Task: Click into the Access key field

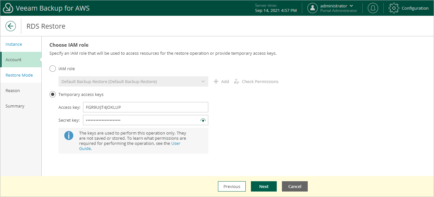Action: pos(145,107)
